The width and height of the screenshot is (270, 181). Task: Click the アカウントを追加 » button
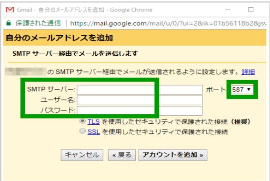click(173, 155)
